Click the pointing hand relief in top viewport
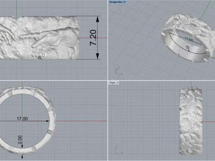The width and height of the screenshot is (215, 161). pyautogui.click(x=49, y=37)
